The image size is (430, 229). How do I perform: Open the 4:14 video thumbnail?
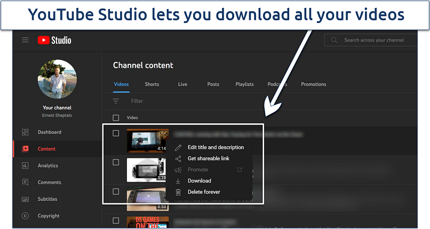click(147, 141)
